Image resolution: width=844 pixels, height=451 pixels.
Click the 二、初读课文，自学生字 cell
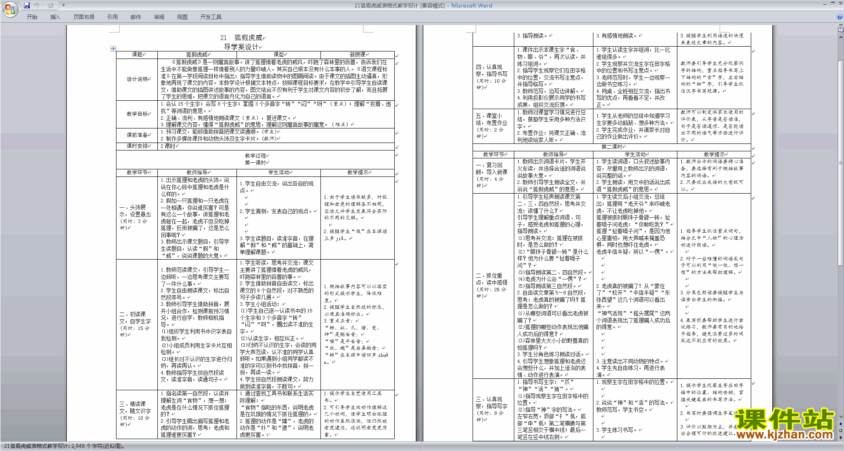(137, 324)
